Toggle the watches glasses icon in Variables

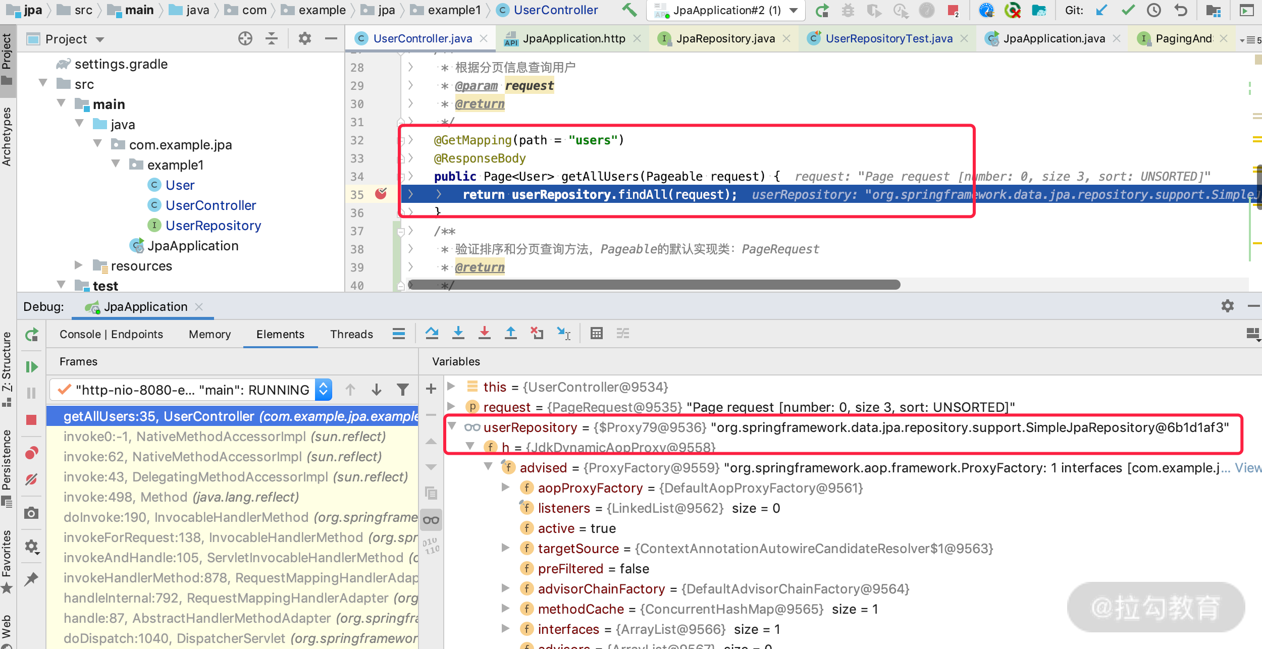click(431, 520)
